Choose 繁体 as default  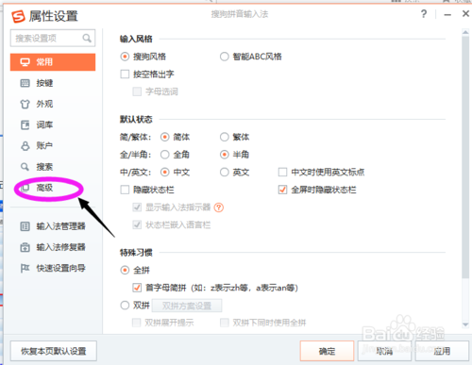225,137
